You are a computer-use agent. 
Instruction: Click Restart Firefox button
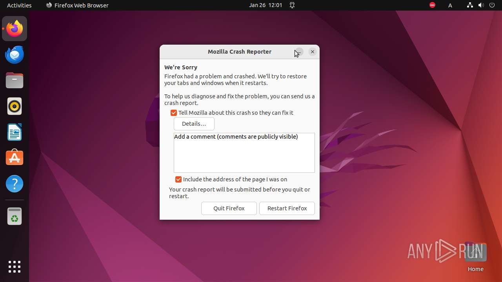[x=287, y=208]
